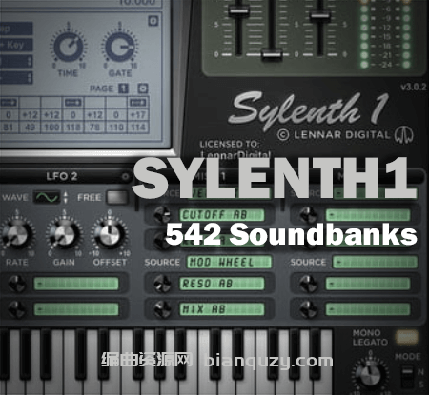429x395 pixels.
Task: Adjust the arpeggiator GATE knob
Action: (120, 47)
